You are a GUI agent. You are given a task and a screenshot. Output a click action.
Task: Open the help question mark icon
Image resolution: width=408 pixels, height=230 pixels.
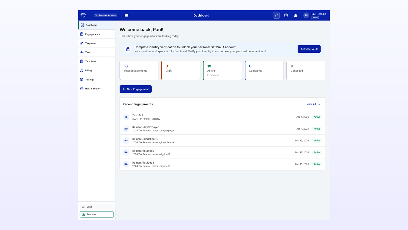(x=286, y=15)
